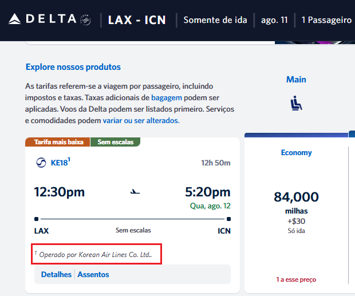This screenshot has width=355, height=296.
Task: Open the LAX - ICN route selector
Action: click(137, 20)
